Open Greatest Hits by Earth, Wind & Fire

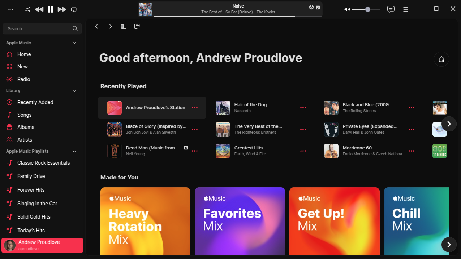point(260,151)
